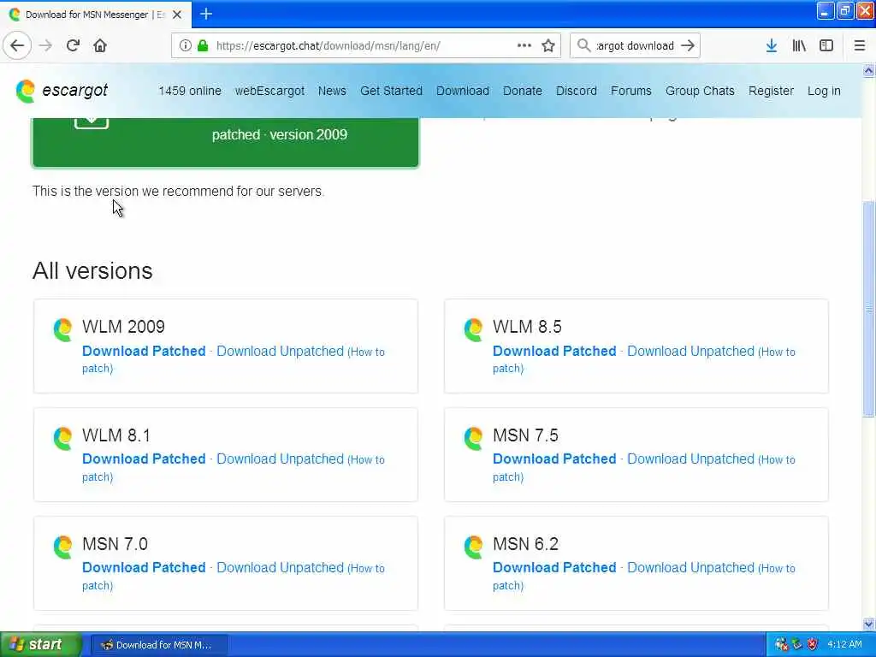Click the antivirus shield tray icon

813,645
